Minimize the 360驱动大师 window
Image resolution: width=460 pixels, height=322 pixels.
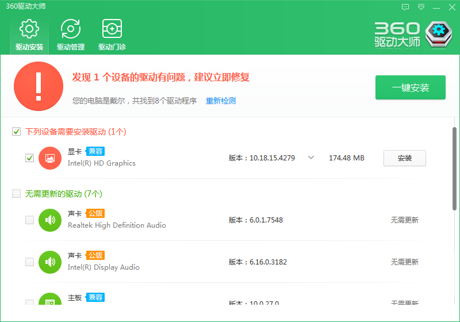coord(436,7)
